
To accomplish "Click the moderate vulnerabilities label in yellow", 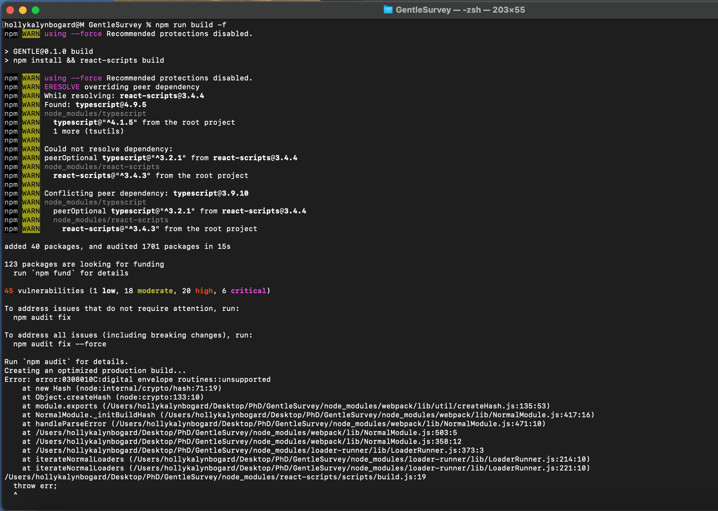I will 155,291.
